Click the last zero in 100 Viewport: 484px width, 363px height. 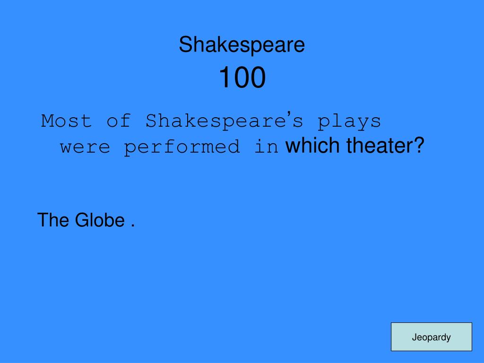point(257,77)
